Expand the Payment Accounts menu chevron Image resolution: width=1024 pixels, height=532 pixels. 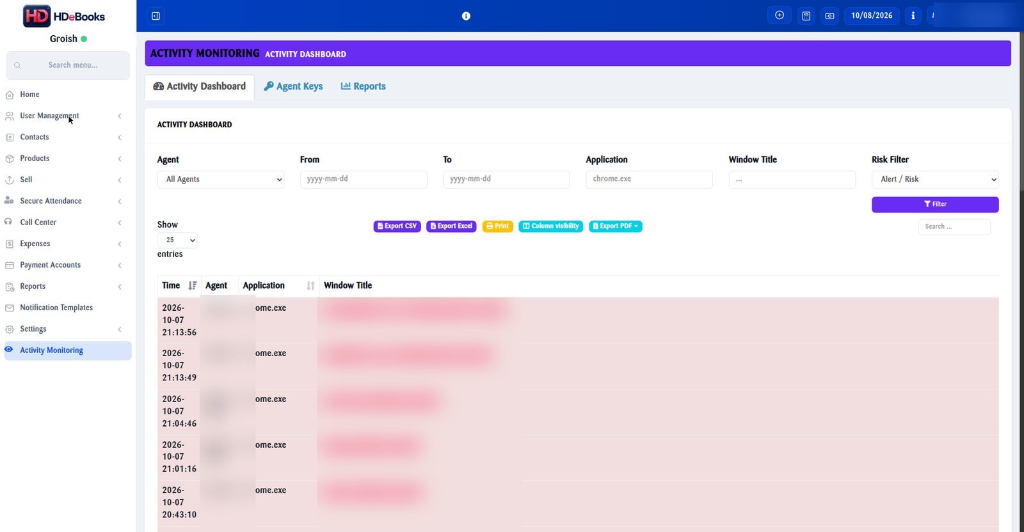click(120, 265)
